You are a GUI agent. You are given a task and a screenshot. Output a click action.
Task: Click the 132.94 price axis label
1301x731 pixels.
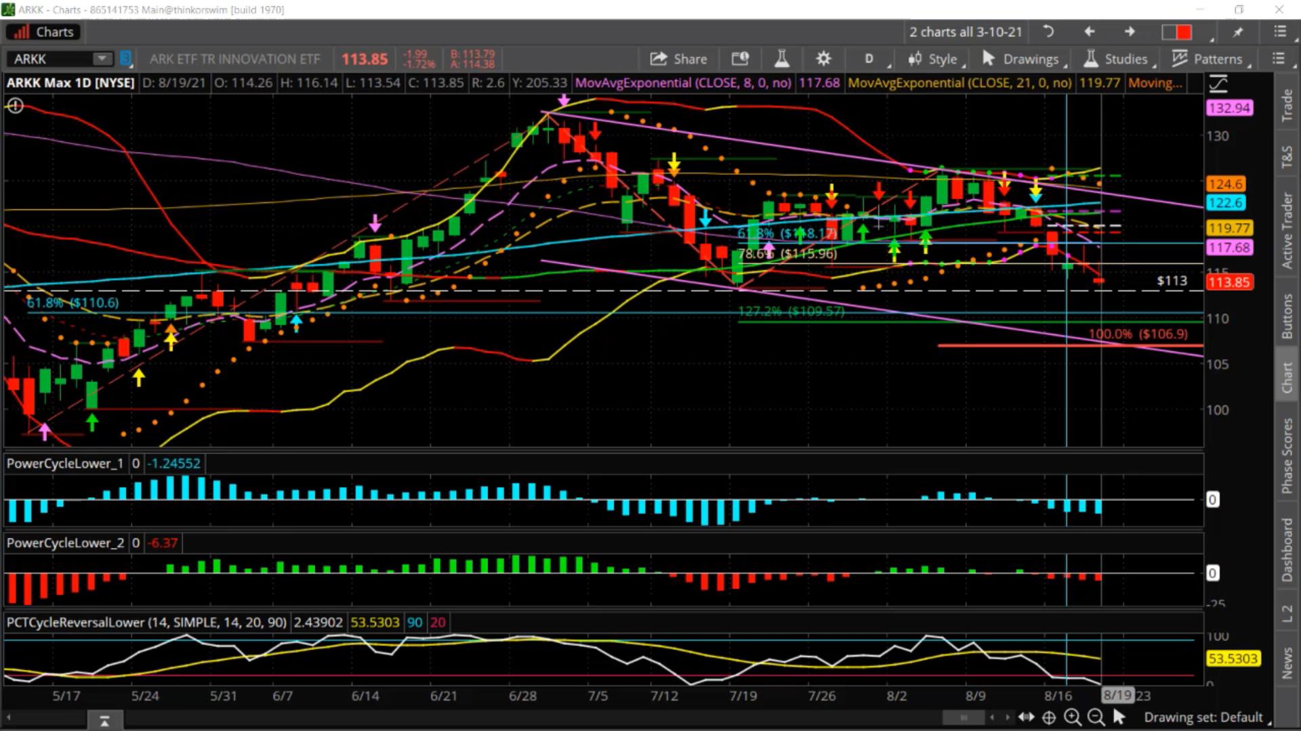1229,108
